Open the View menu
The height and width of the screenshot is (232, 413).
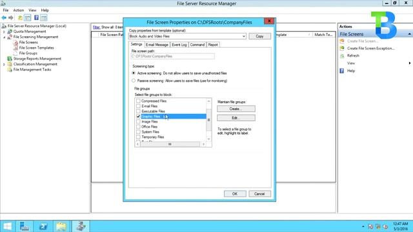click(32, 10)
